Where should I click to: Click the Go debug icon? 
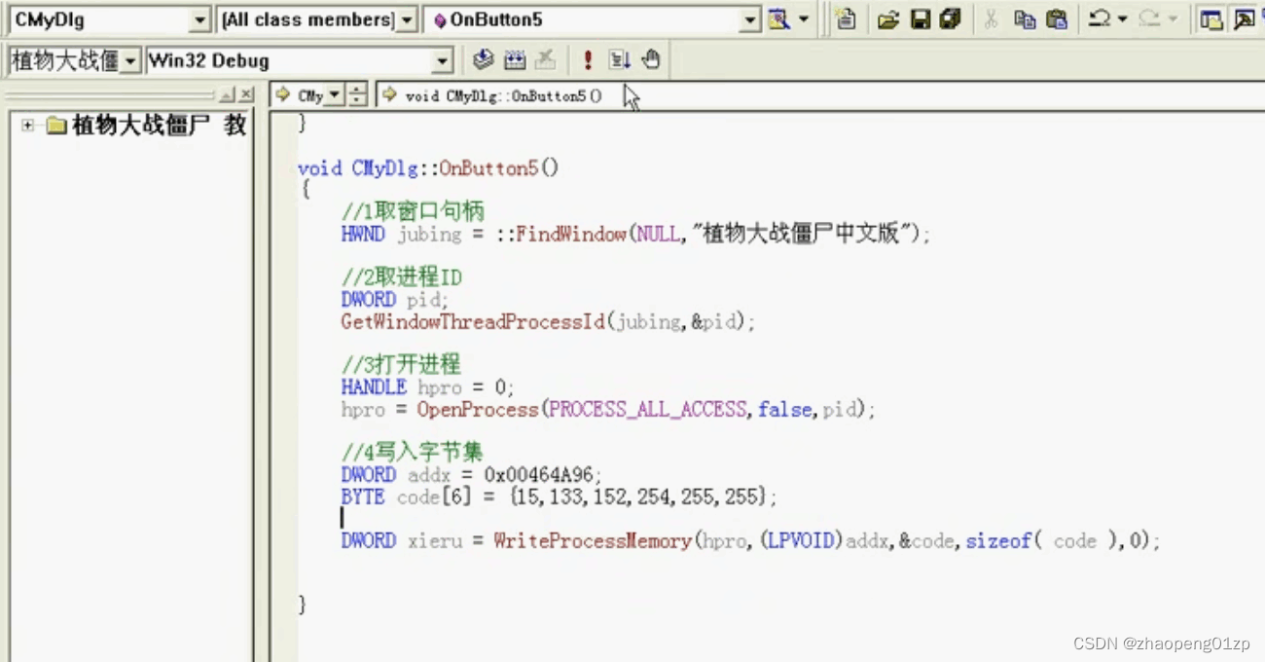620,60
